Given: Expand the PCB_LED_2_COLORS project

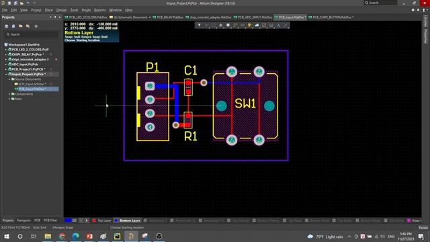Looking at the screenshot, I should (6, 50).
